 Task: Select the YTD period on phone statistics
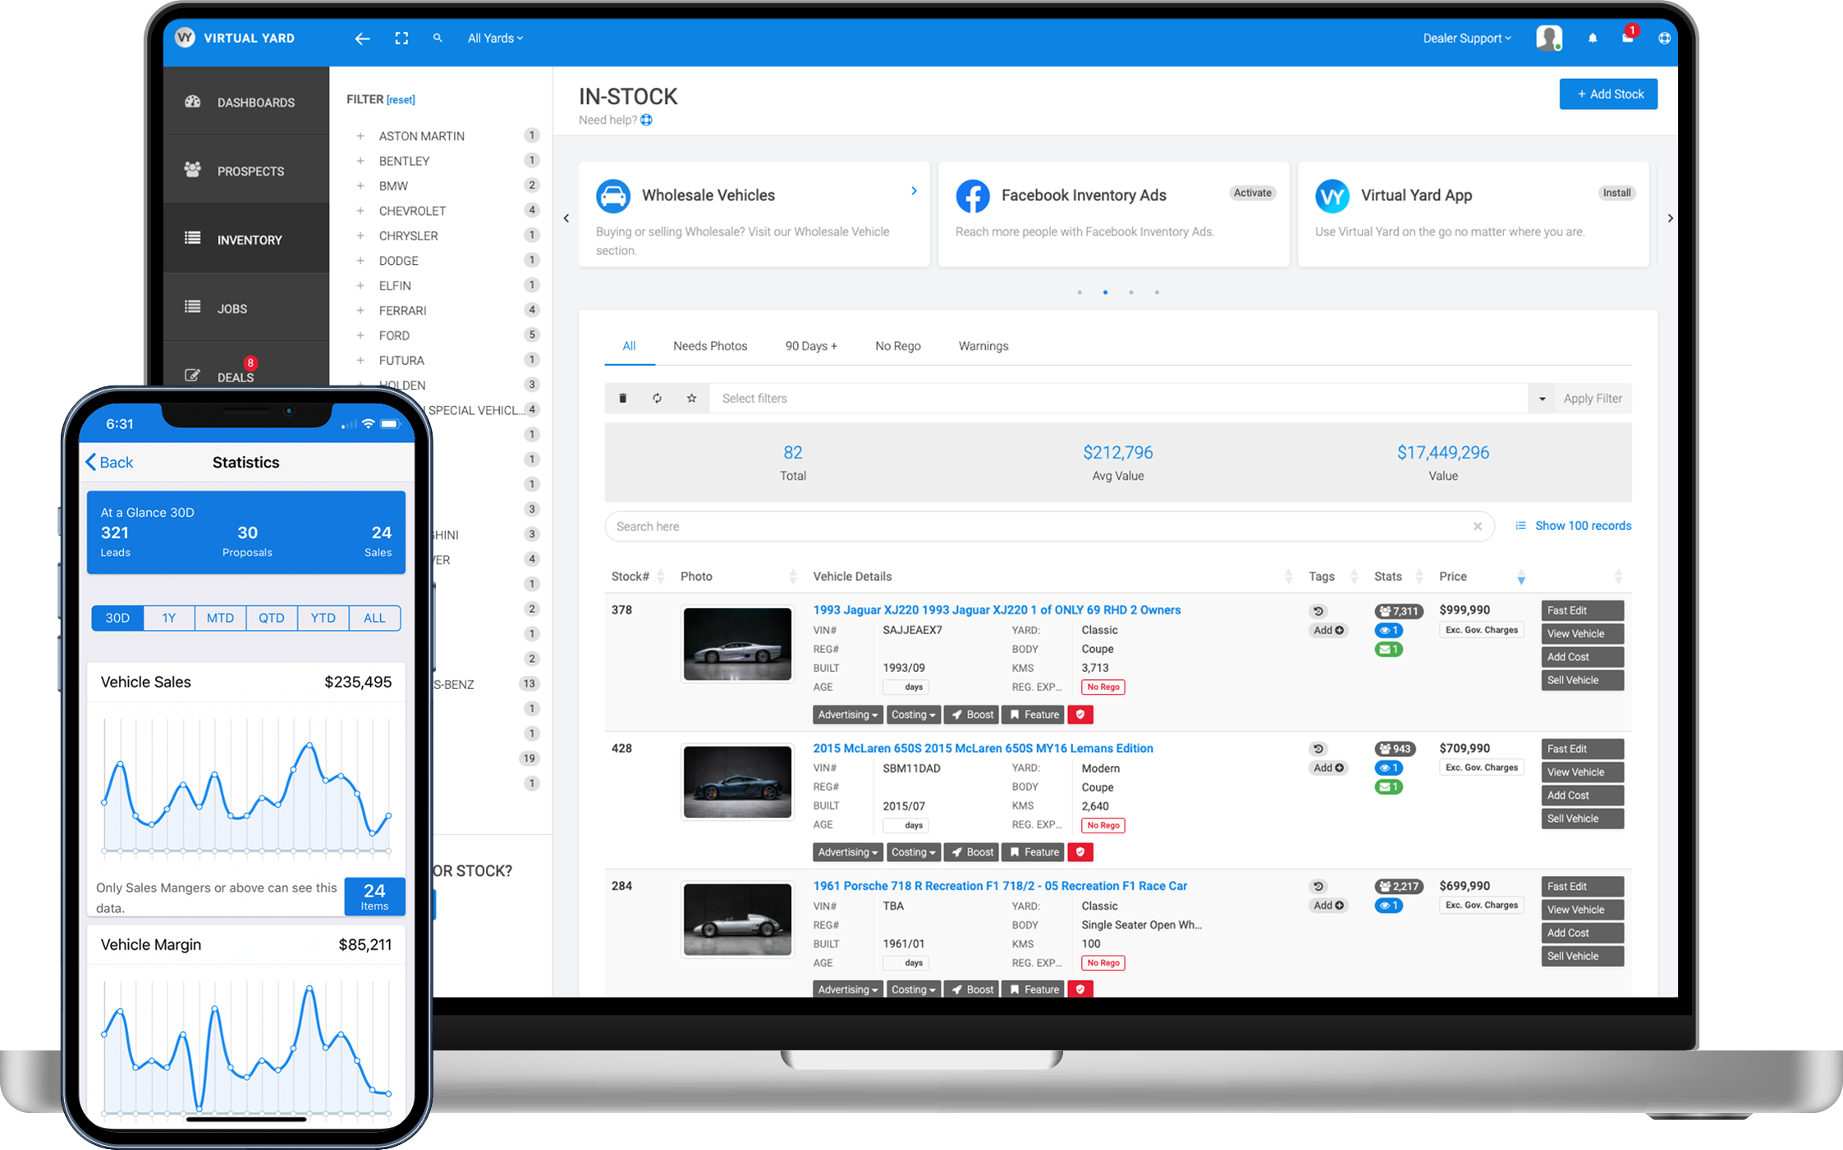[x=323, y=618]
